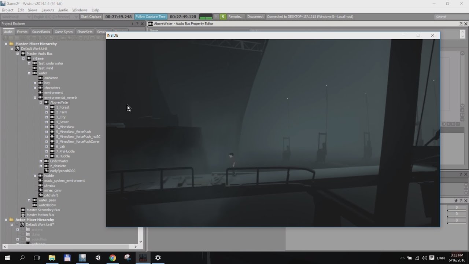Open Project Explorer help question mark

137,24
